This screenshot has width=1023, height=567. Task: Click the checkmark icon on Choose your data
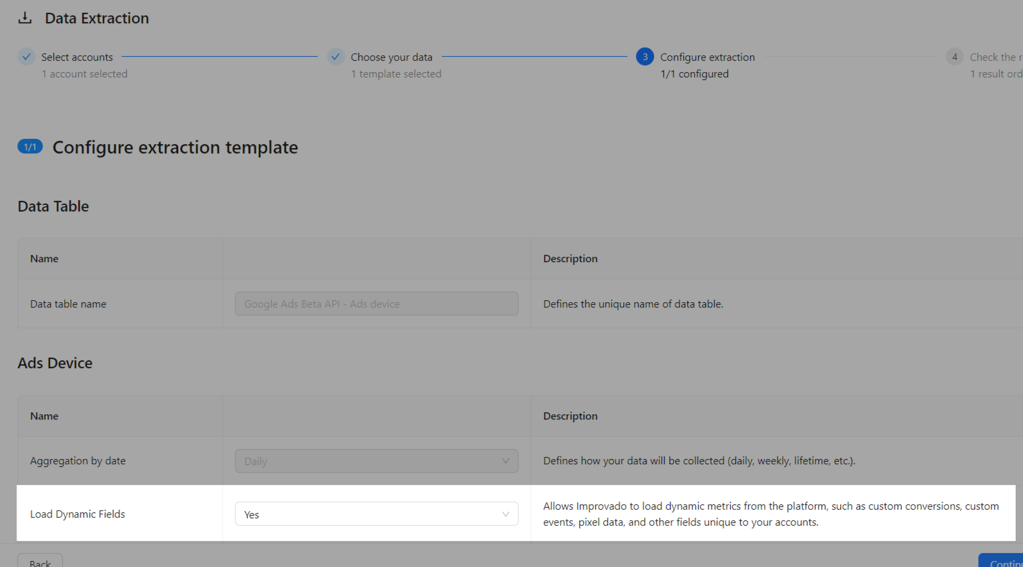[336, 57]
